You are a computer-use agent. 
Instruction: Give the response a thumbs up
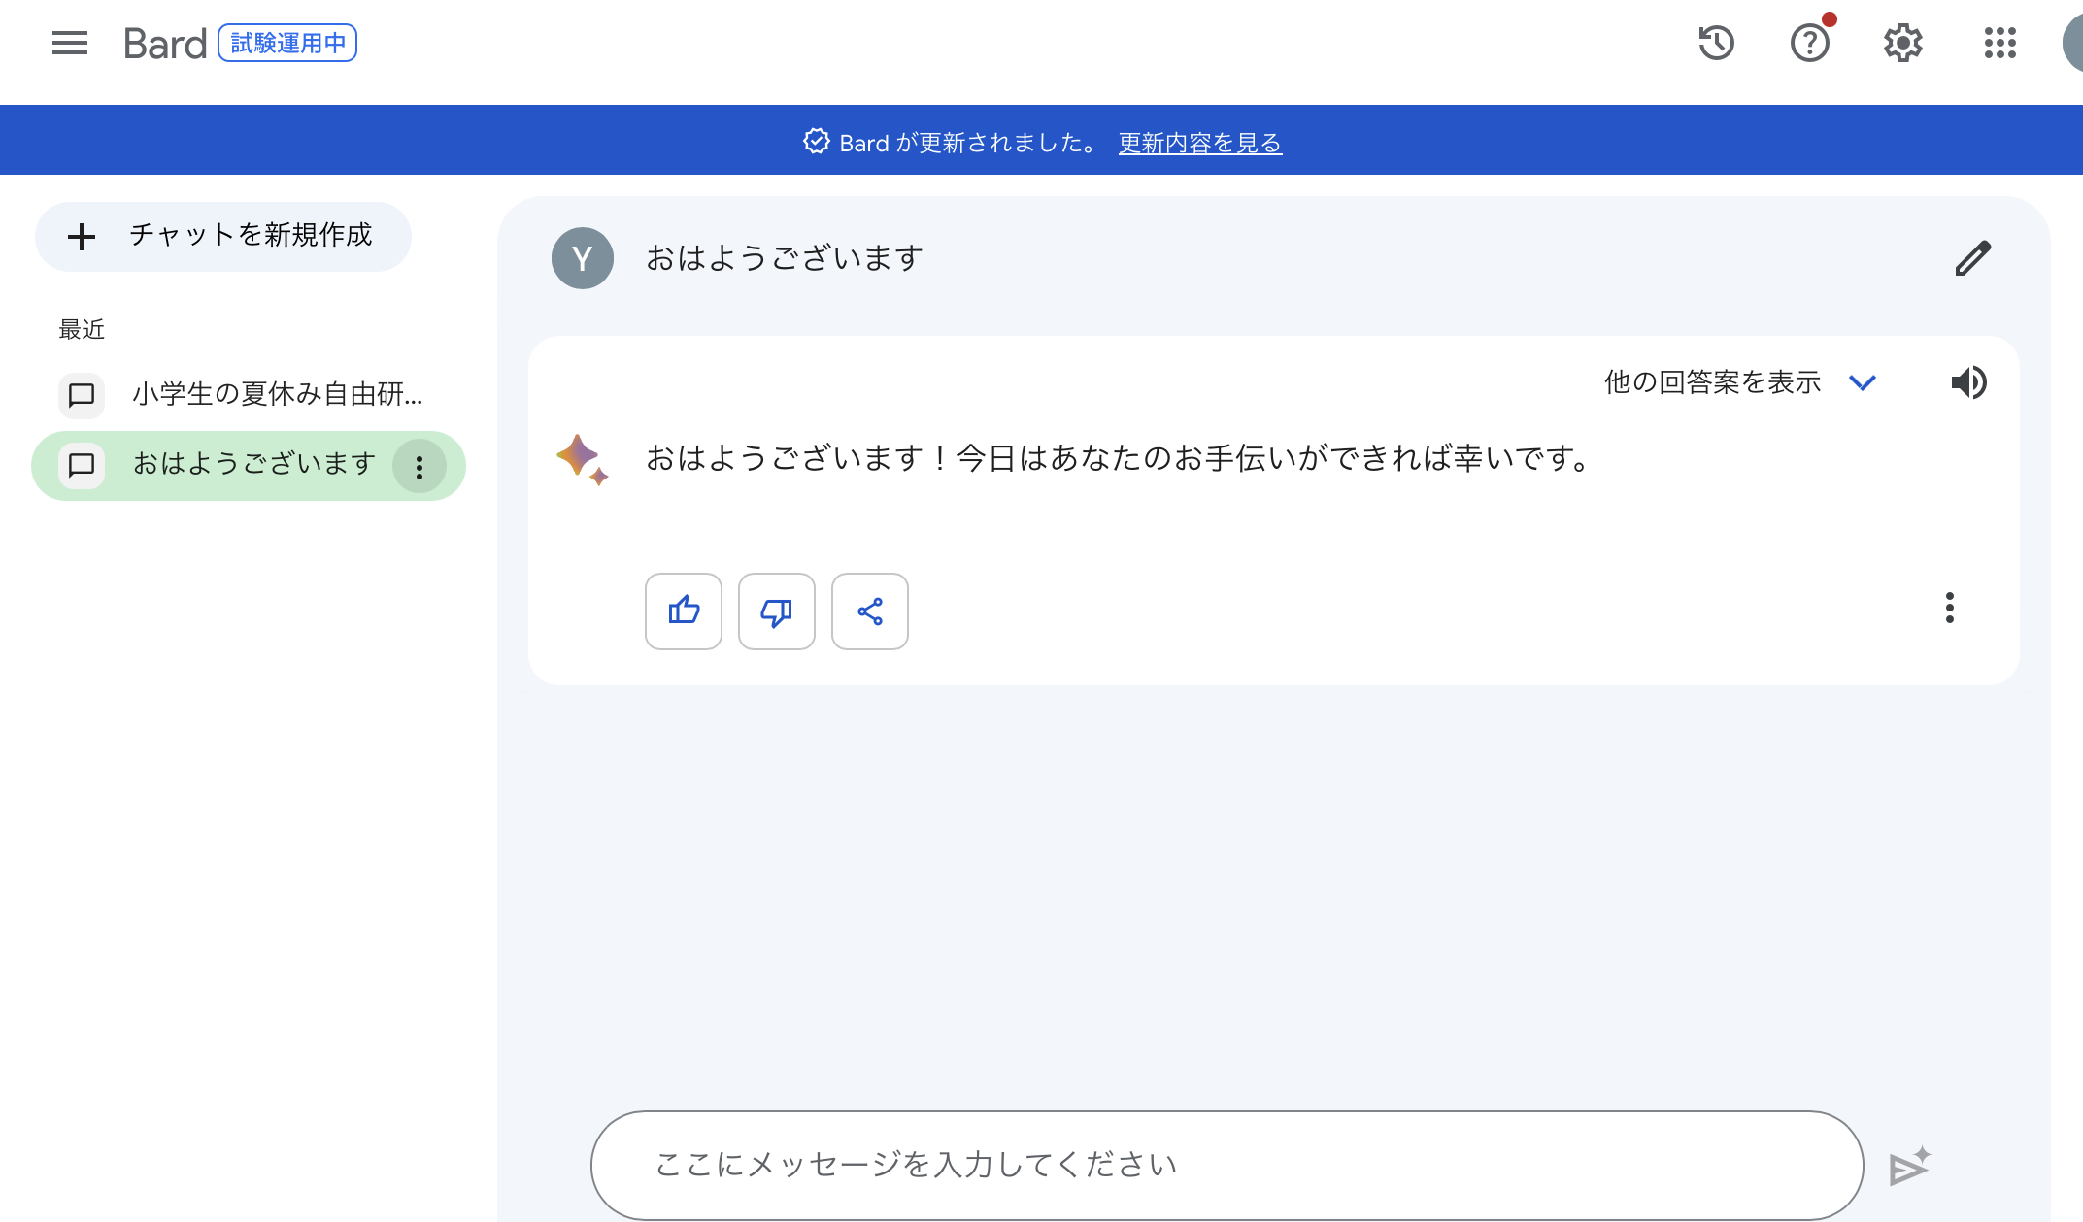(684, 611)
